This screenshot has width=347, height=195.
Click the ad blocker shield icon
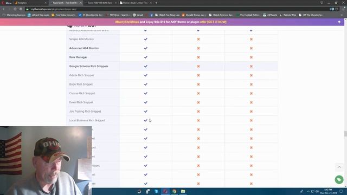tap(332, 9)
